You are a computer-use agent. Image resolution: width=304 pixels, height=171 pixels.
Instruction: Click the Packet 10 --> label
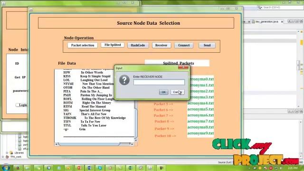click(x=165, y=136)
